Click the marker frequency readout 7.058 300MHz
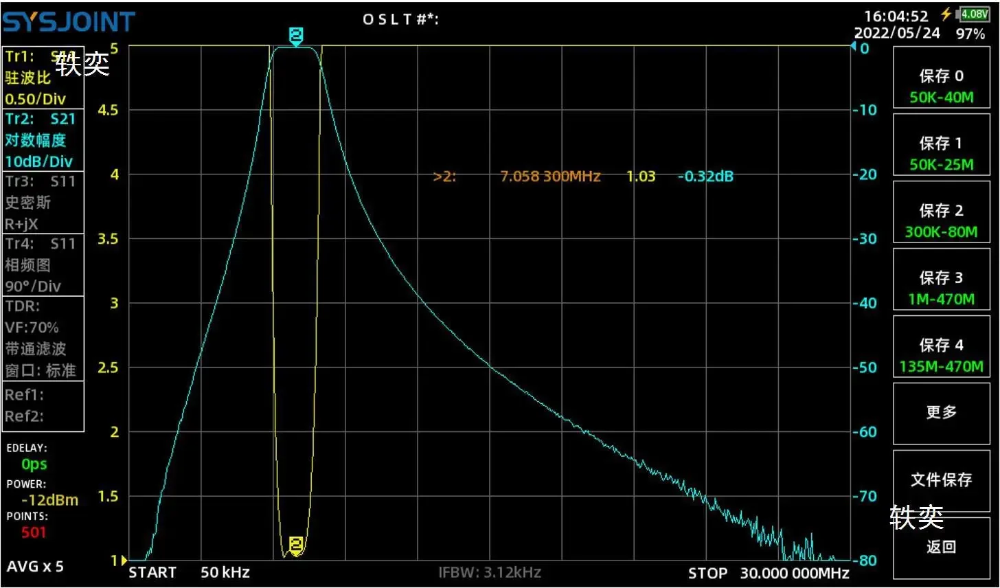Viewport: 1000px width, 588px height. 550,177
